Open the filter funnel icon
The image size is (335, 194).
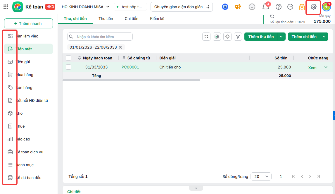pos(238,37)
